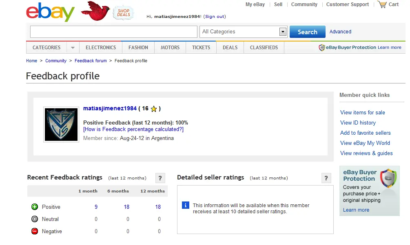Click the red Negative minus icon
Screen dimensions: 410x245
35,231
